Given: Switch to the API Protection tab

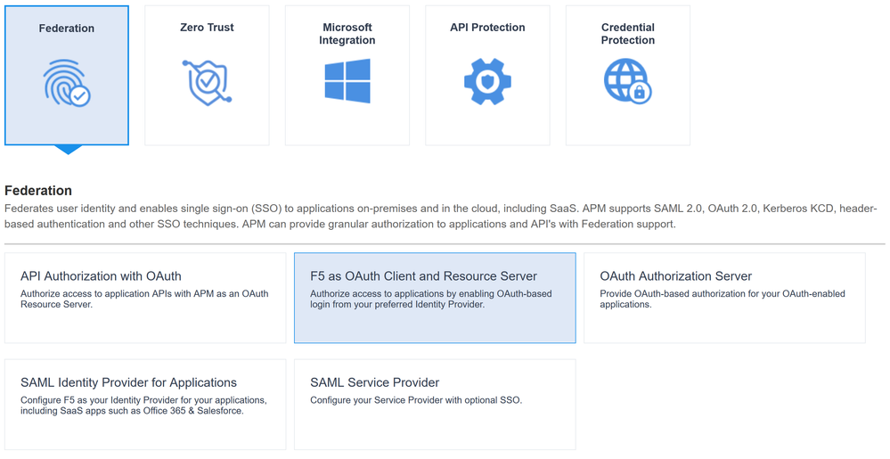Looking at the screenshot, I should pyautogui.click(x=487, y=28).
